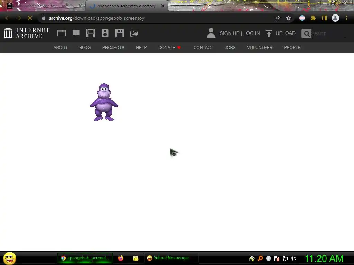Click the round white face tray icon
Viewport: 354px width, 265px height.
268,258
